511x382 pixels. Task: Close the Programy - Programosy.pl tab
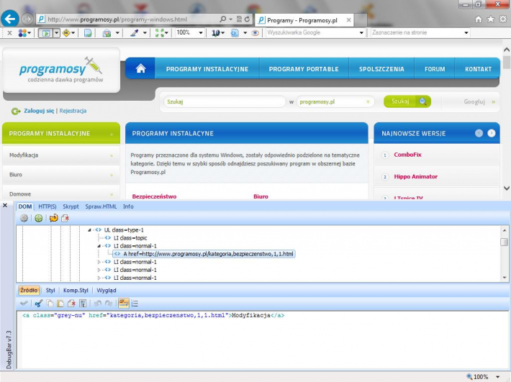[x=348, y=20]
